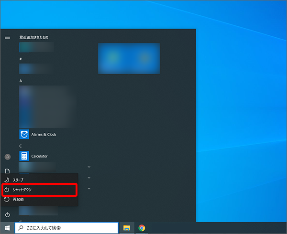
Task: Click the "#" letter header in app list
Action: click(21, 59)
